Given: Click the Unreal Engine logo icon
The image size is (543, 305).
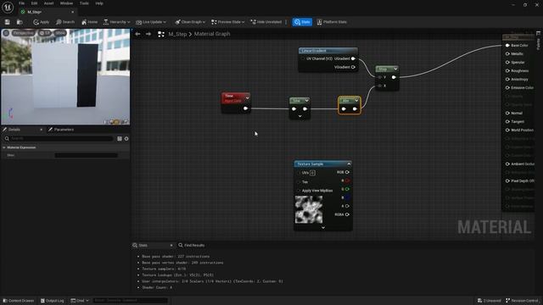Looking at the screenshot, I should click(8, 7).
